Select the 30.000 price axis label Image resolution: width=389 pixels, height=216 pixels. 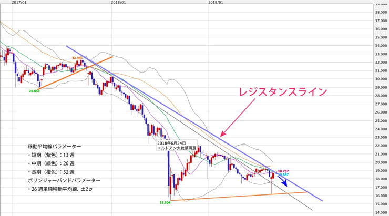(x=382, y=79)
